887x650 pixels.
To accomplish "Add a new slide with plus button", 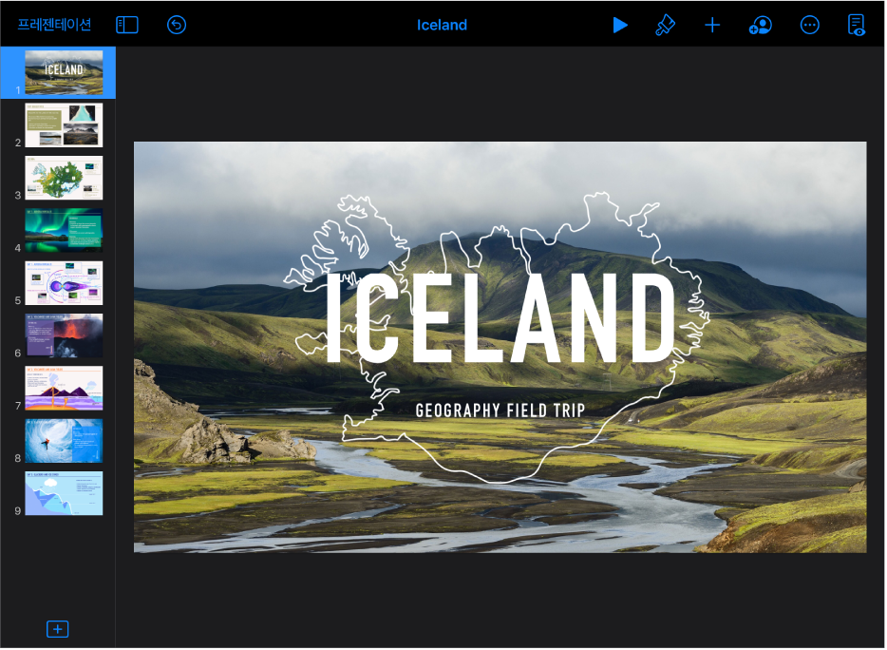I will click(58, 629).
